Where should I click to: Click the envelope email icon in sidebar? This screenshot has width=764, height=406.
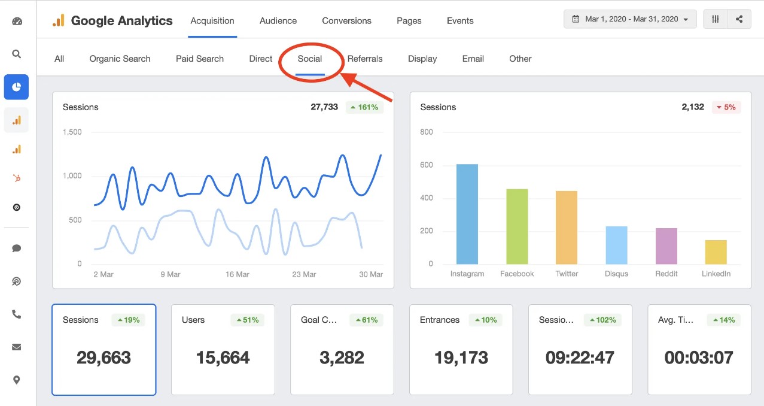click(x=17, y=347)
